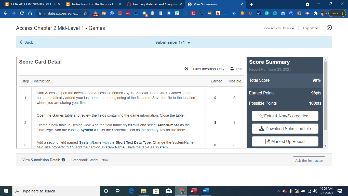Click the browser back arrow
348x196 pixels.
pyautogui.click(x=6, y=13)
